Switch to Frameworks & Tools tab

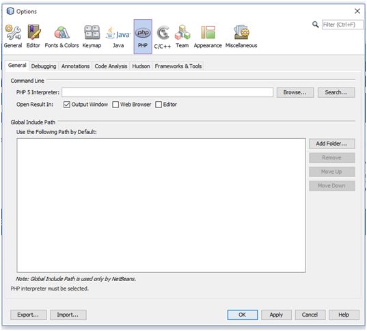[x=178, y=66]
